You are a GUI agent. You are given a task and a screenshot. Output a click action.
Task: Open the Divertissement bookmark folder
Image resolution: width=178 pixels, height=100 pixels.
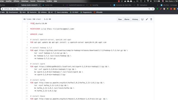(12, 12)
